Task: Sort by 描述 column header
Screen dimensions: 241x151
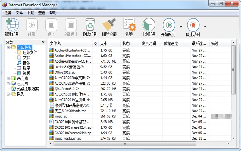Action: pos(220,43)
